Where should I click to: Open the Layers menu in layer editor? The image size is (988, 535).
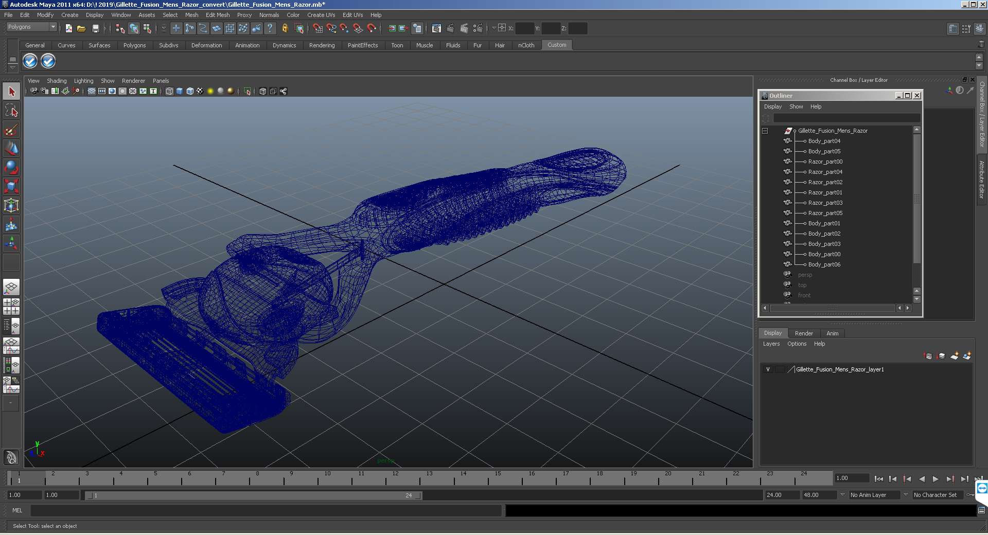771,344
